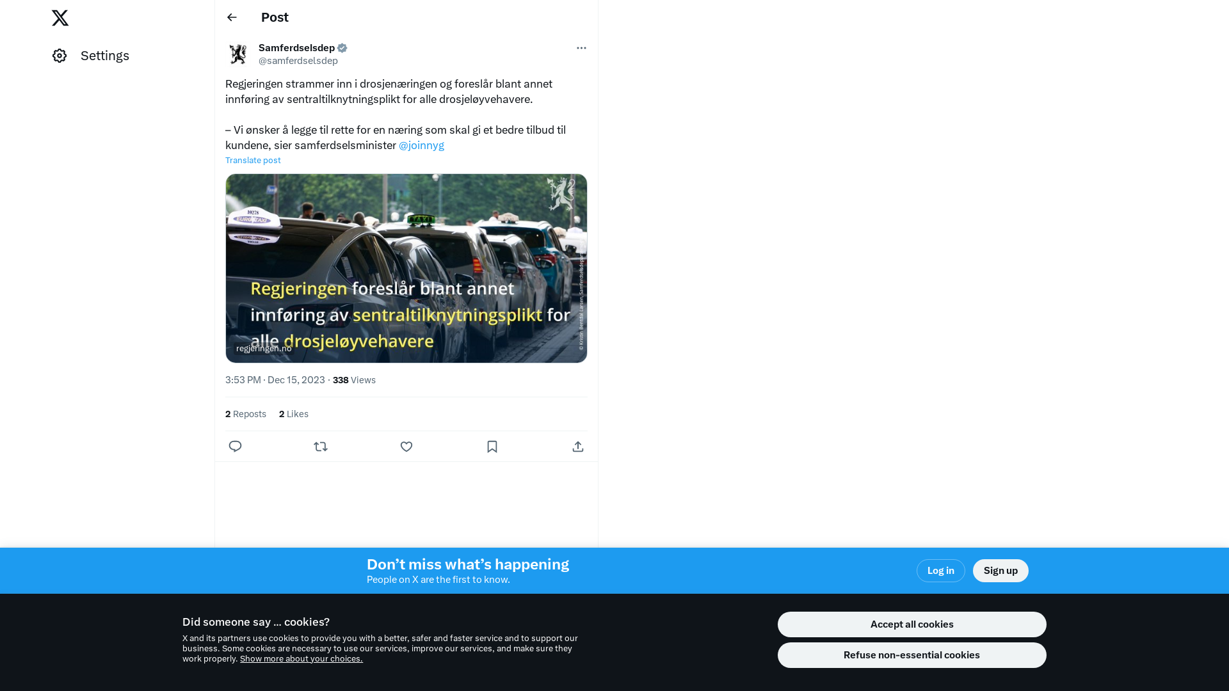Click the share post icon
This screenshot has width=1229, height=691.
578,447
